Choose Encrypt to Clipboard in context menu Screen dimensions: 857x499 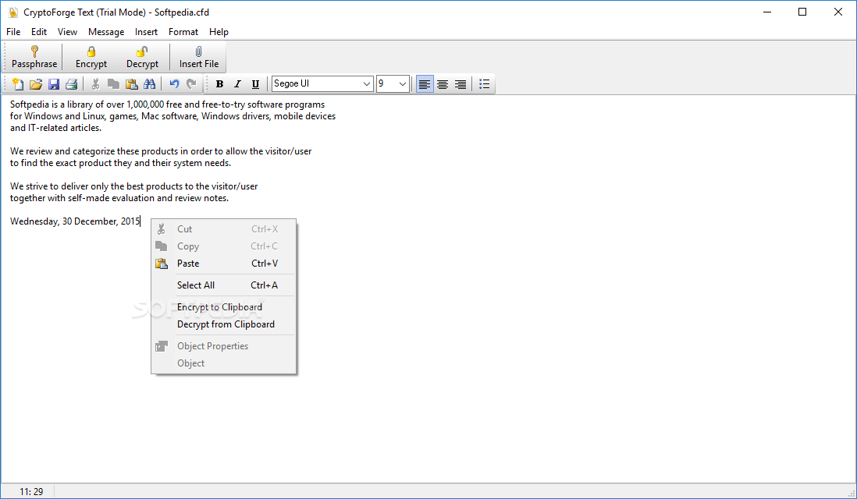pyautogui.click(x=223, y=307)
